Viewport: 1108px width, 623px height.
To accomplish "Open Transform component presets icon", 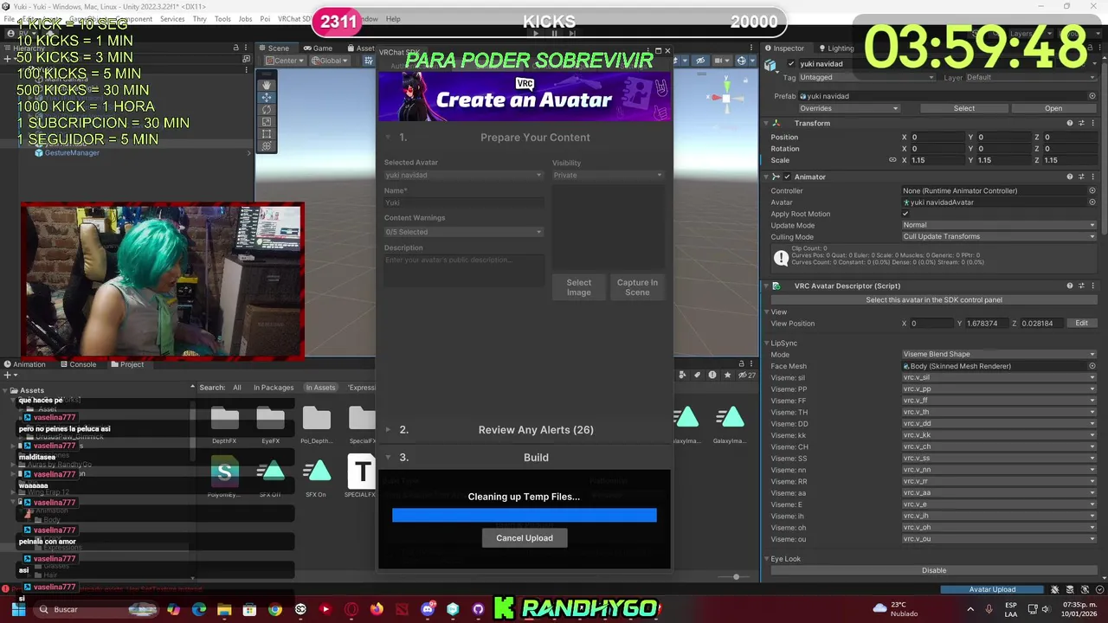I will tap(1081, 123).
